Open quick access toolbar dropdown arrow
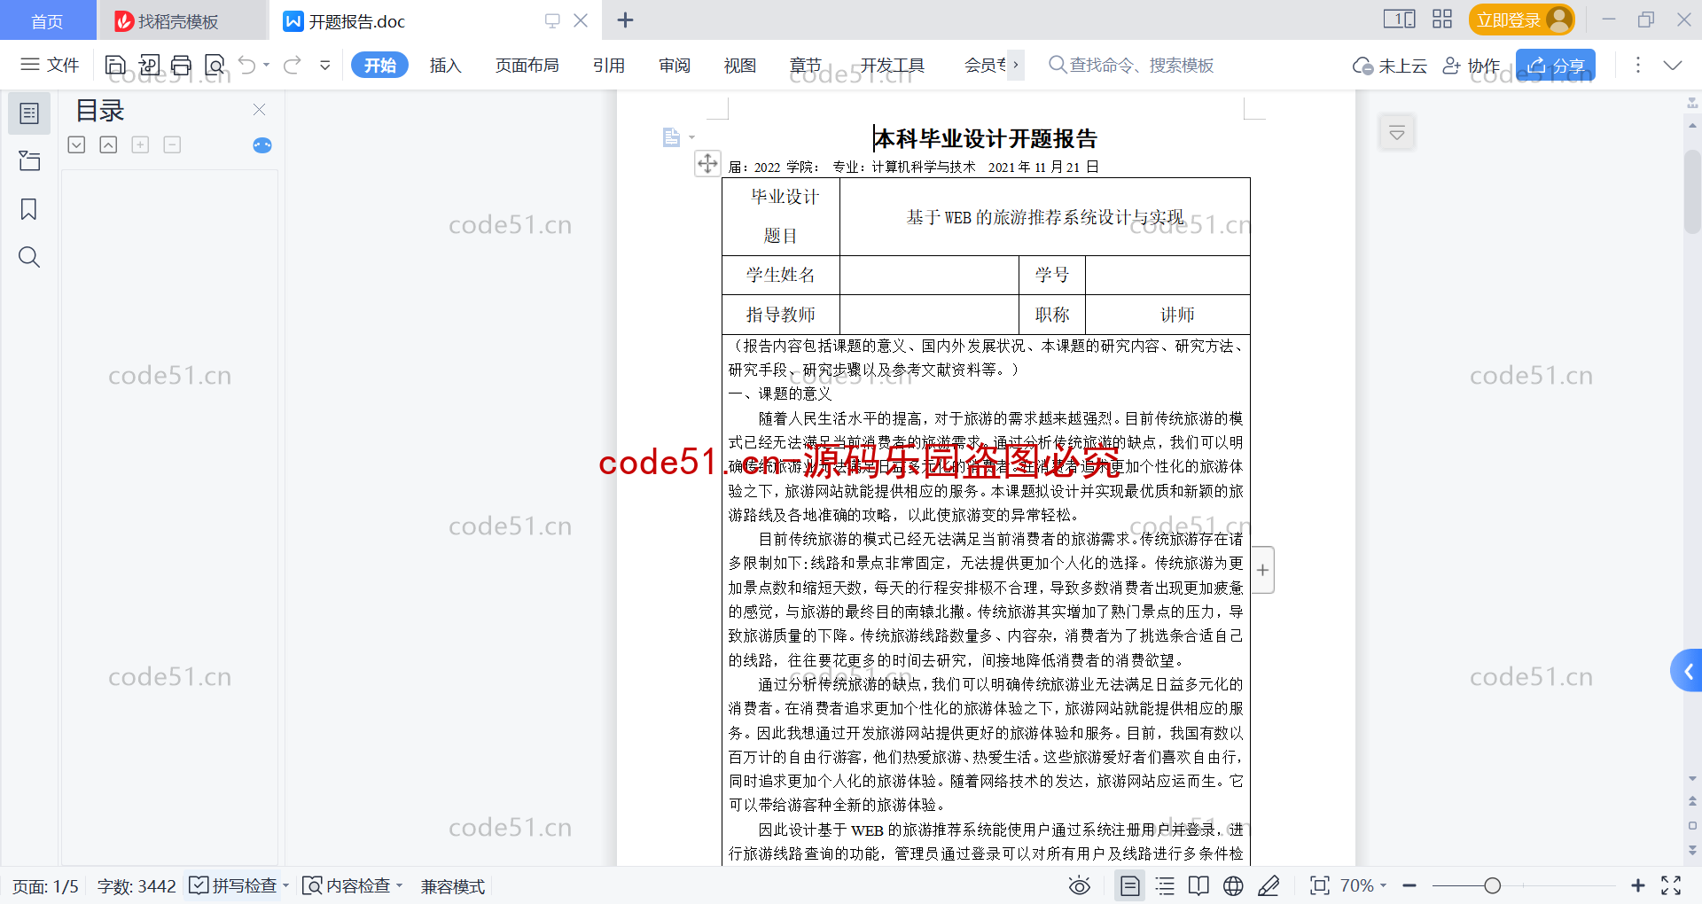Viewport: 1702px width, 904px height. (x=324, y=65)
